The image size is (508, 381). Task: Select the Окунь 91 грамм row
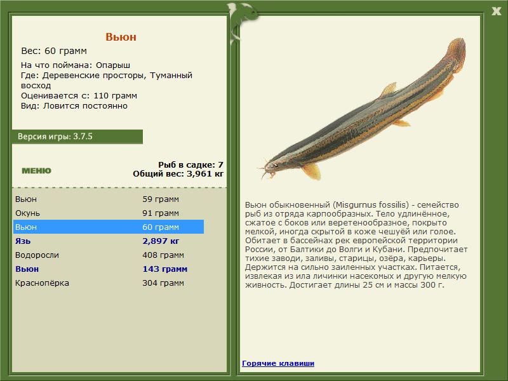109,213
